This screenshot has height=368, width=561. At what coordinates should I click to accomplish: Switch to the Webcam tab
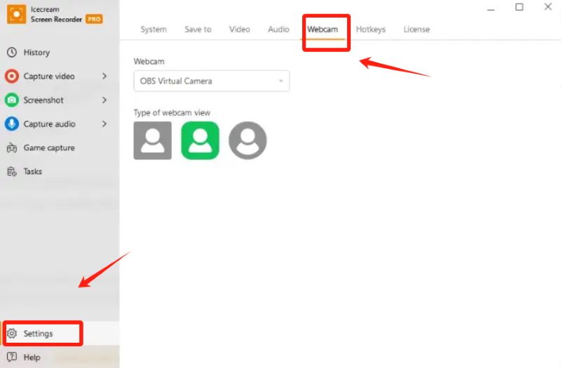[323, 29]
